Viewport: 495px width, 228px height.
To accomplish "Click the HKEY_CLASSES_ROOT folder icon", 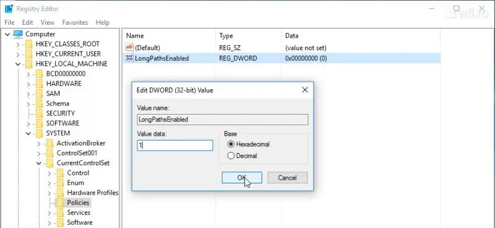I will point(29,44).
